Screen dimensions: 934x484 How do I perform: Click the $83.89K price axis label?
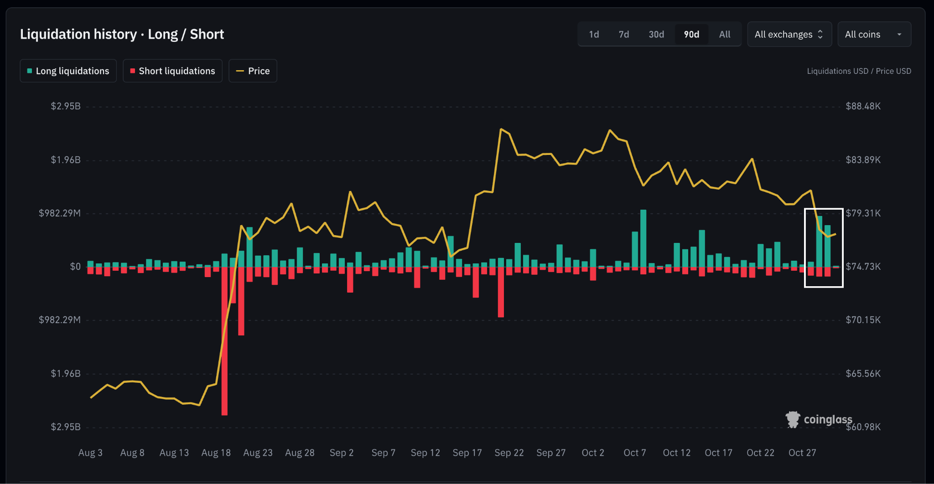[x=863, y=160]
